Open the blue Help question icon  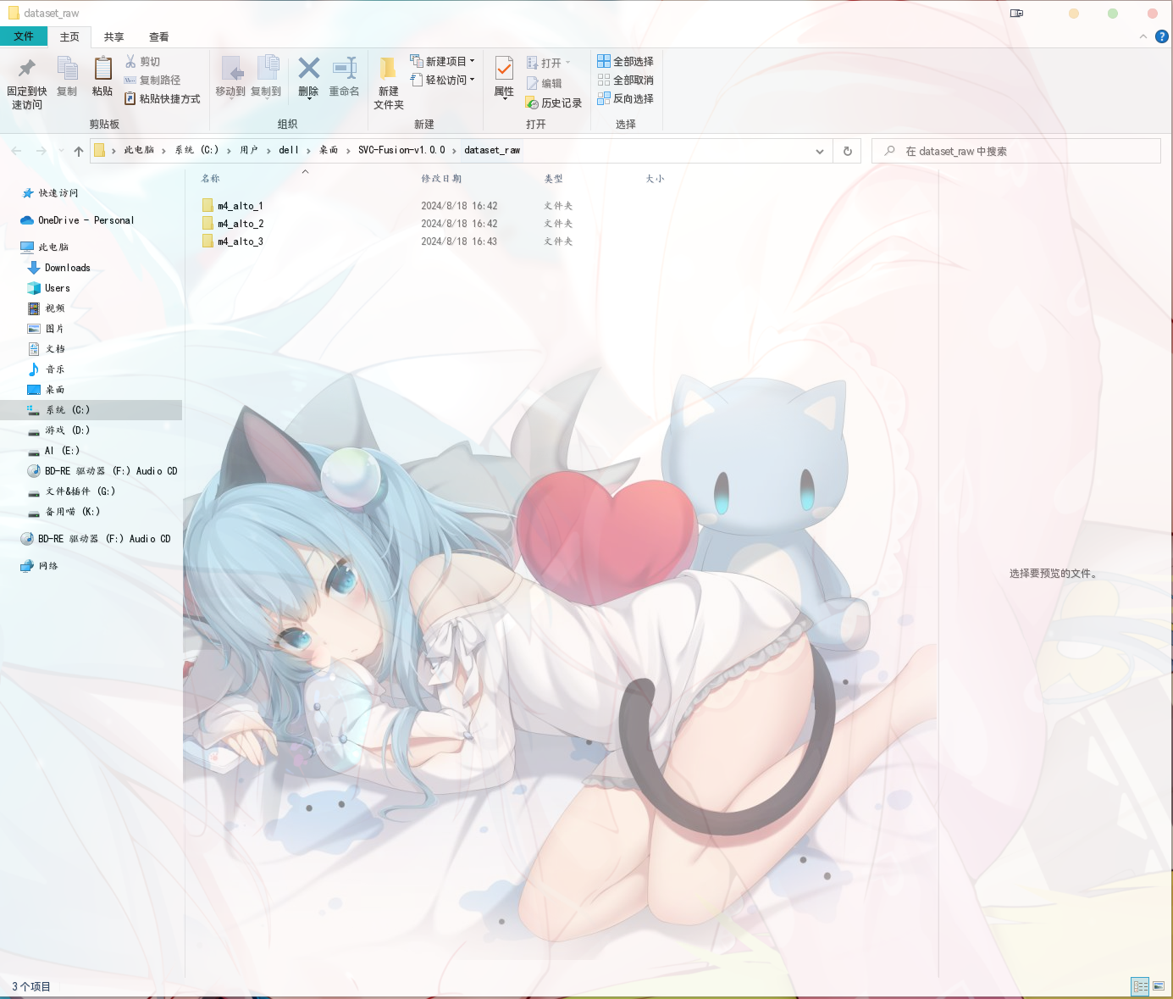coord(1162,36)
